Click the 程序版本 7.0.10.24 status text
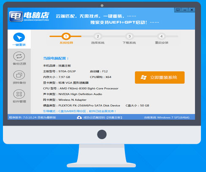Image resolution: width=206 pixels, height=172 pixels. tap(33, 117)
